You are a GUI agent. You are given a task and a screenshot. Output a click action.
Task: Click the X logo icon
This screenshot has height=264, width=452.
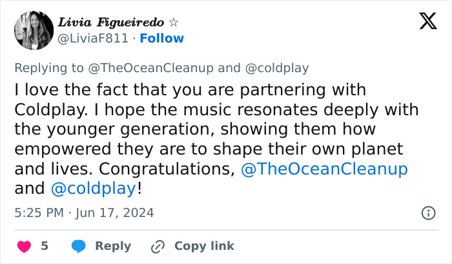click(x=427, y=21)
